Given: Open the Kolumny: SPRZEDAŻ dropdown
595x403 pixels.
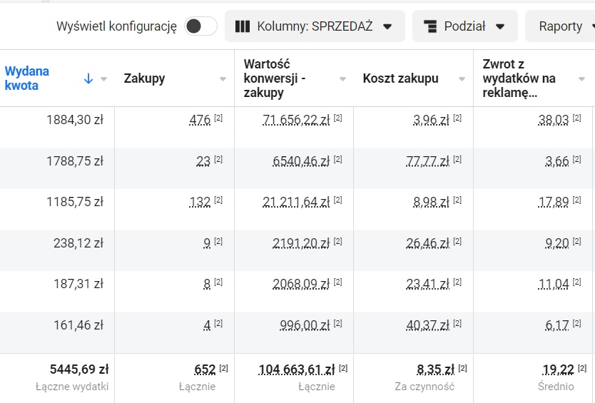Looking at the screenshot, I should tap(315, 26).
